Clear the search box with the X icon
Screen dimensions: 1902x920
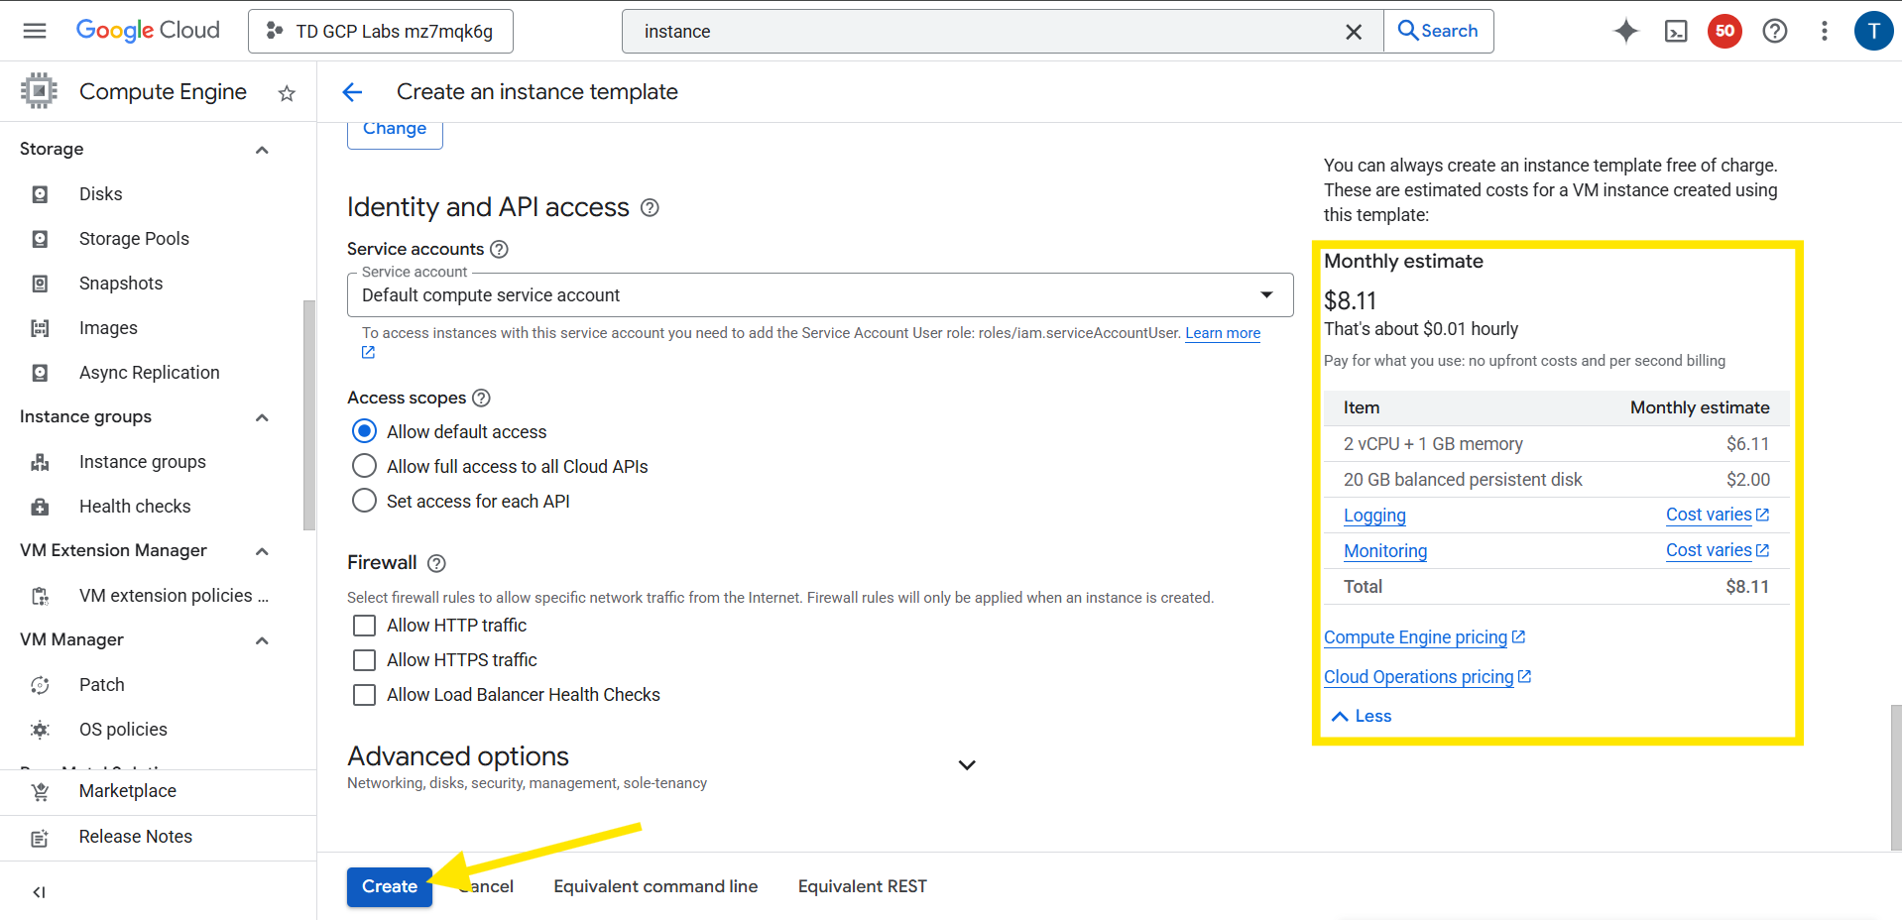(1353, 32)
